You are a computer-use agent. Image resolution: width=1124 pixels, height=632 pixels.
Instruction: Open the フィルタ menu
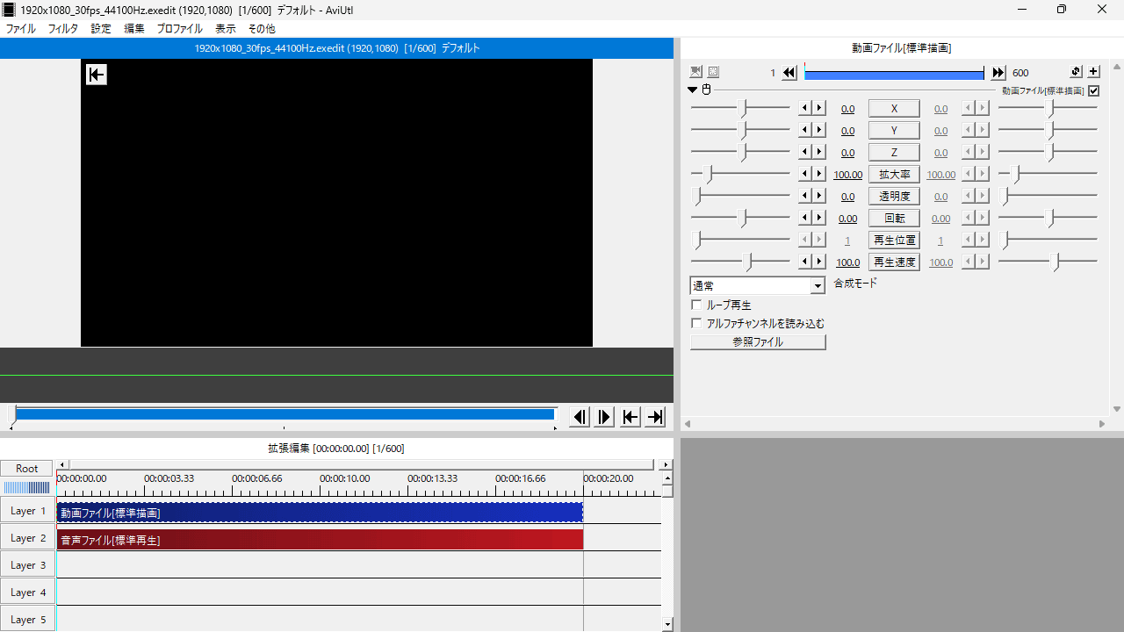[x=63, y=29]
